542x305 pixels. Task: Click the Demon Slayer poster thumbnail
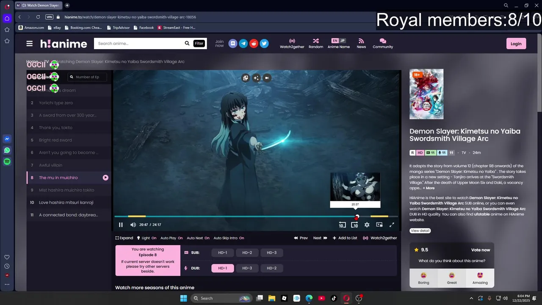point(426,94)
